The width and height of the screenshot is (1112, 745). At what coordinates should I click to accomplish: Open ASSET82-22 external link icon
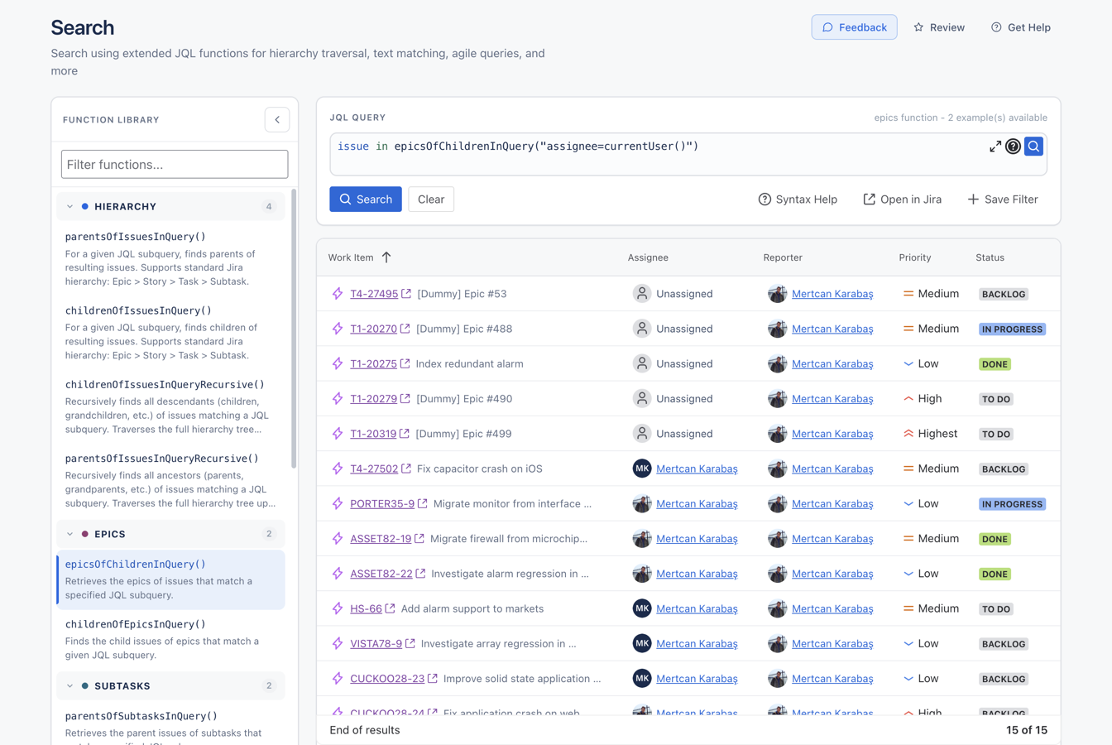pyautogui.click(x=420, y=574)
